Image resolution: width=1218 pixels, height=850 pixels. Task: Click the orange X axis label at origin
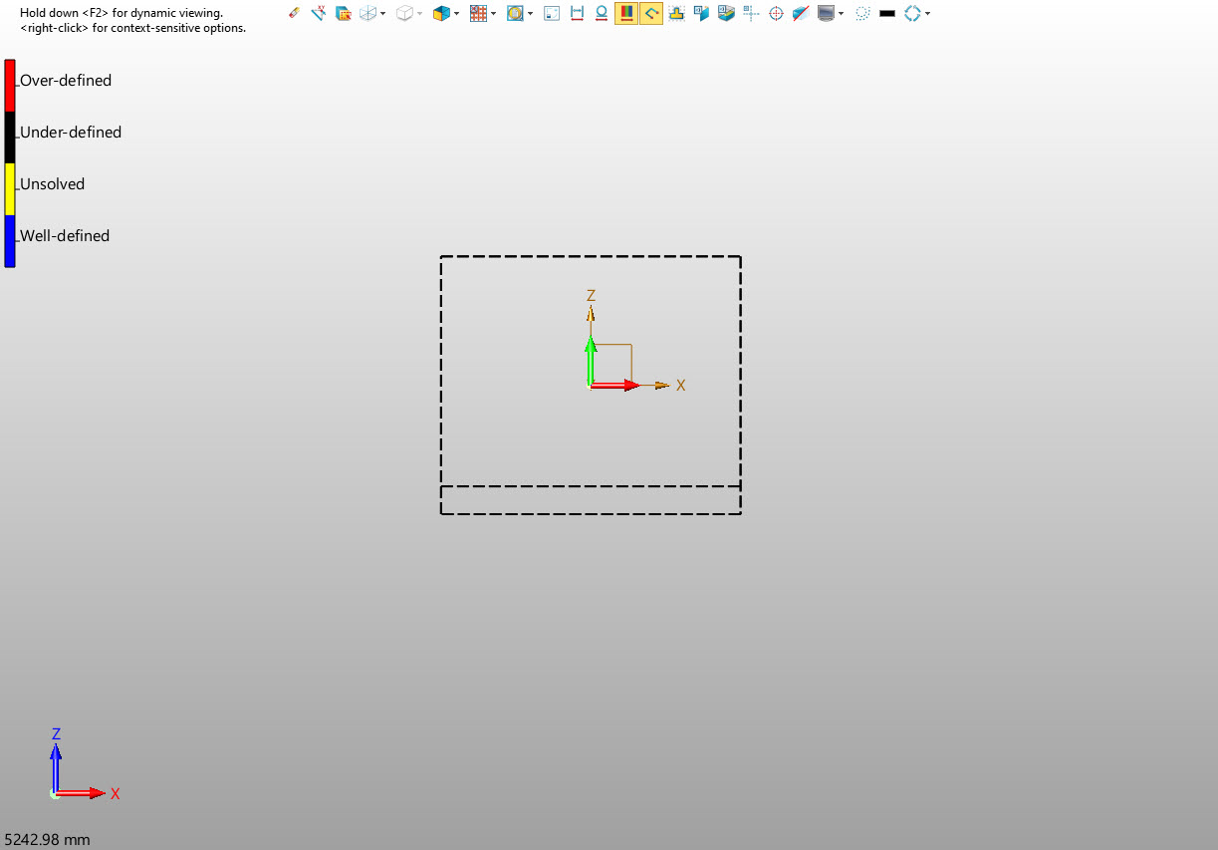(681, 385)
